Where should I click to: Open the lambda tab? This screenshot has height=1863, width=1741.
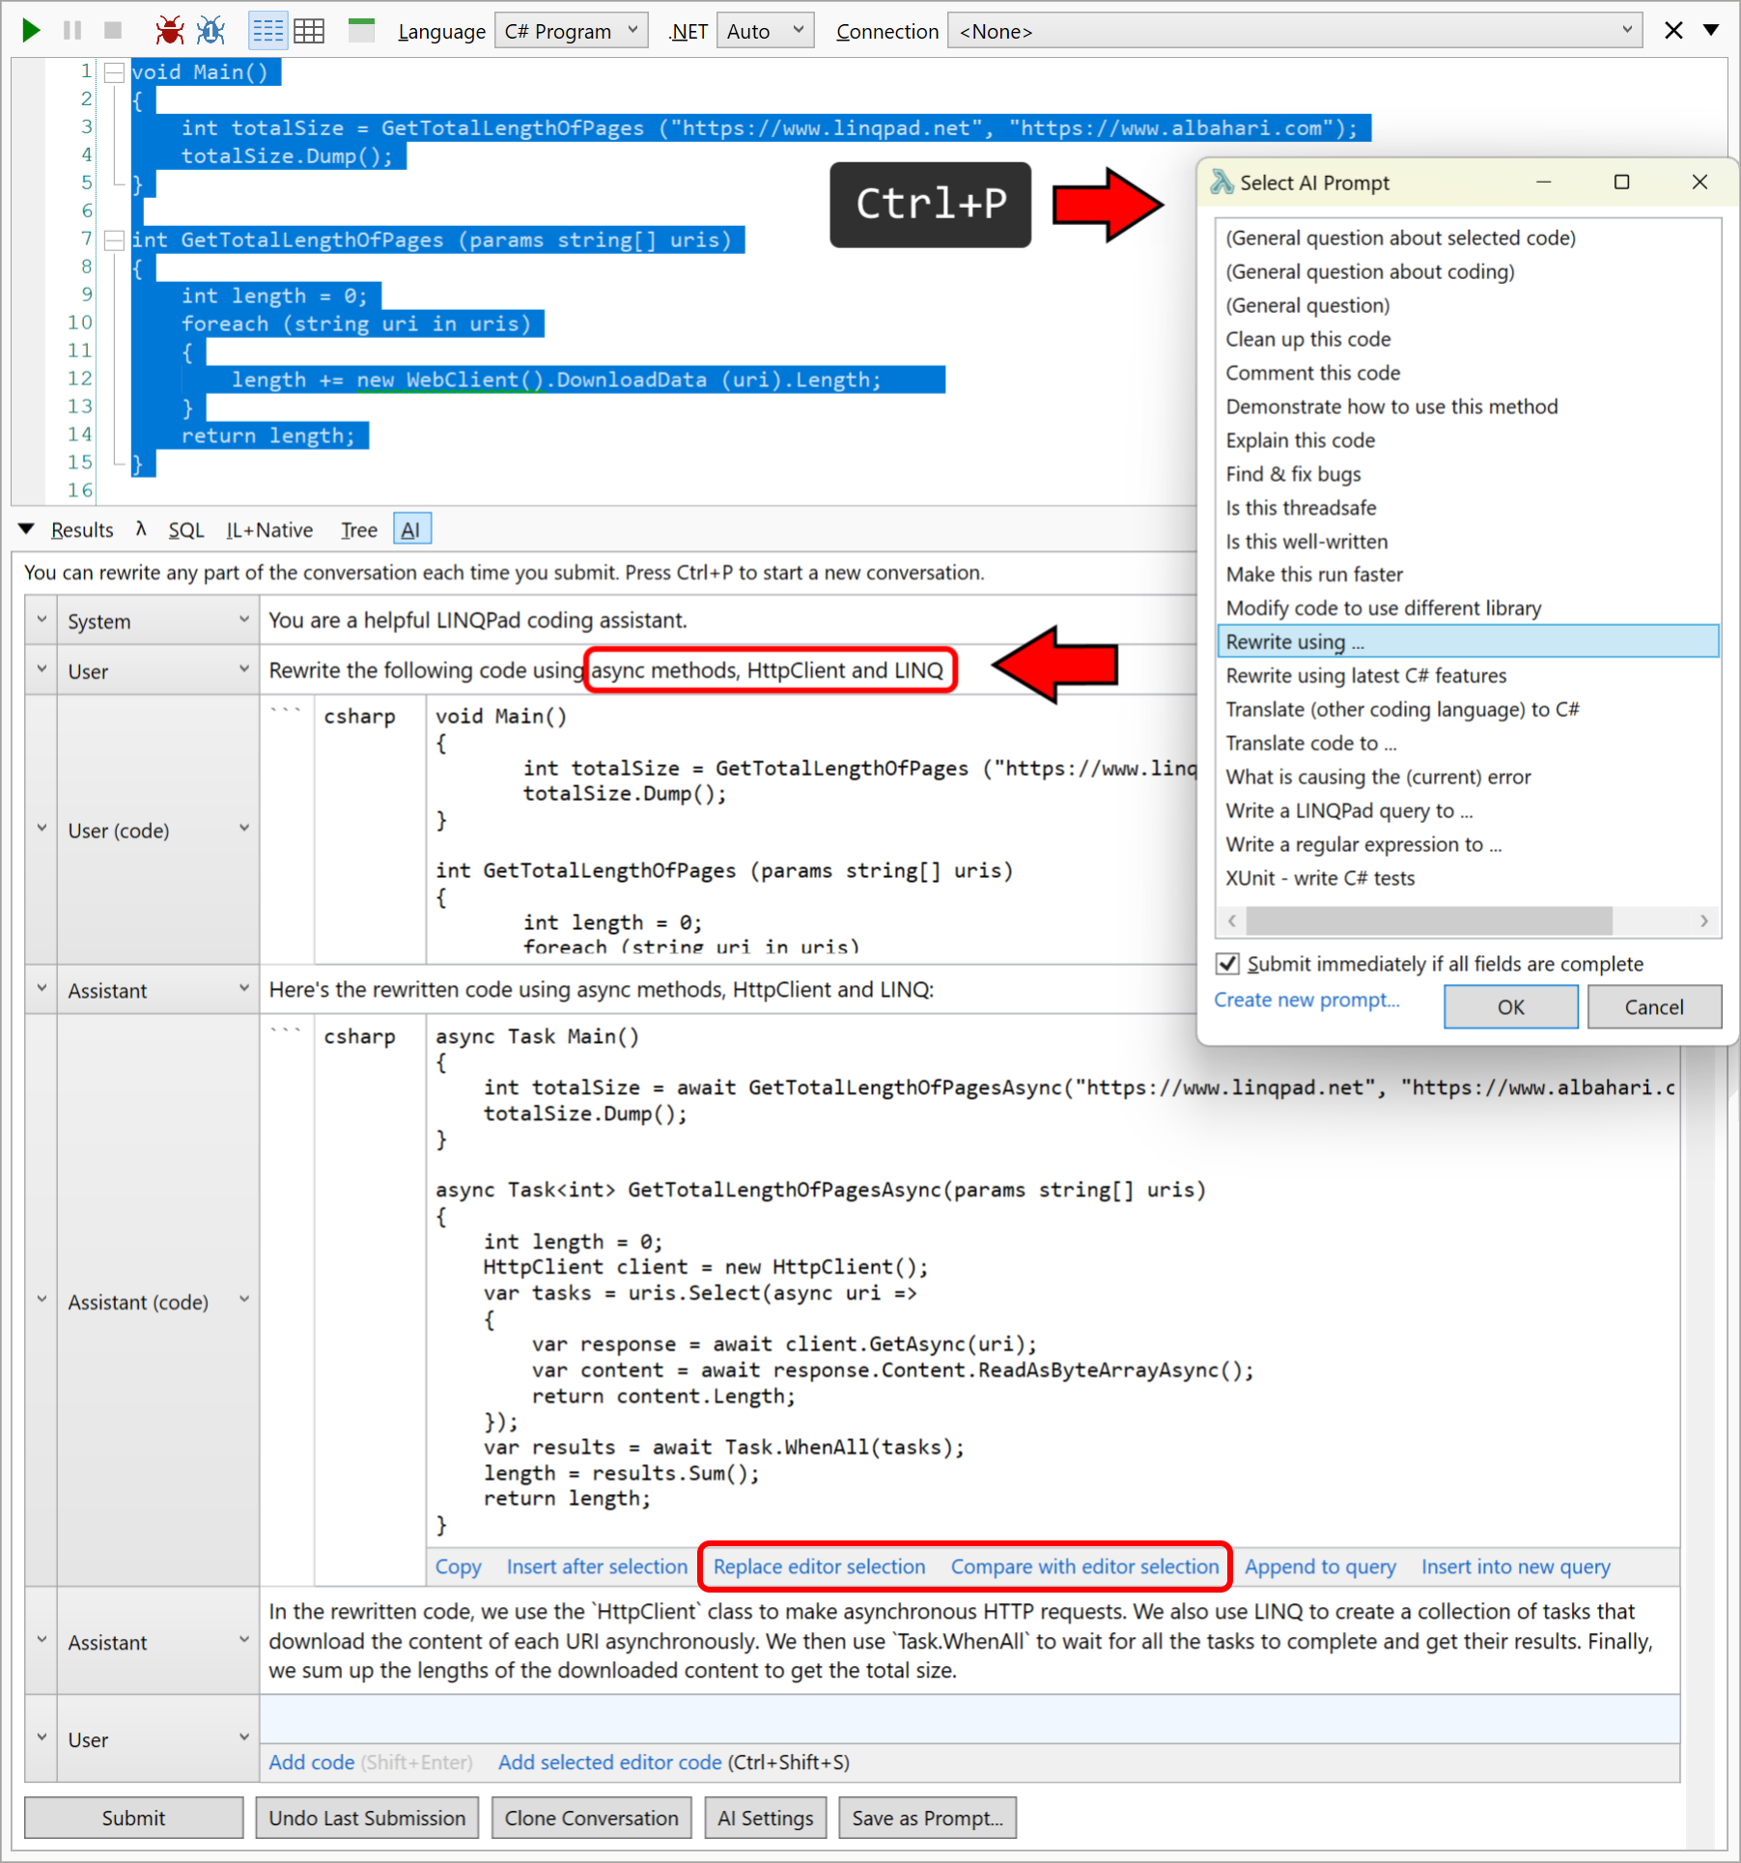tap(141, 529)
